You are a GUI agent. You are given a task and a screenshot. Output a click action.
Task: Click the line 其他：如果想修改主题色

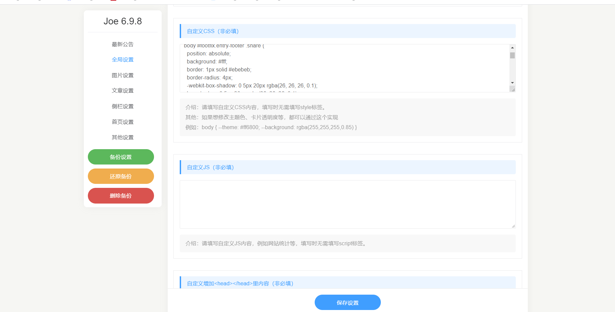[x=262, y=117]
